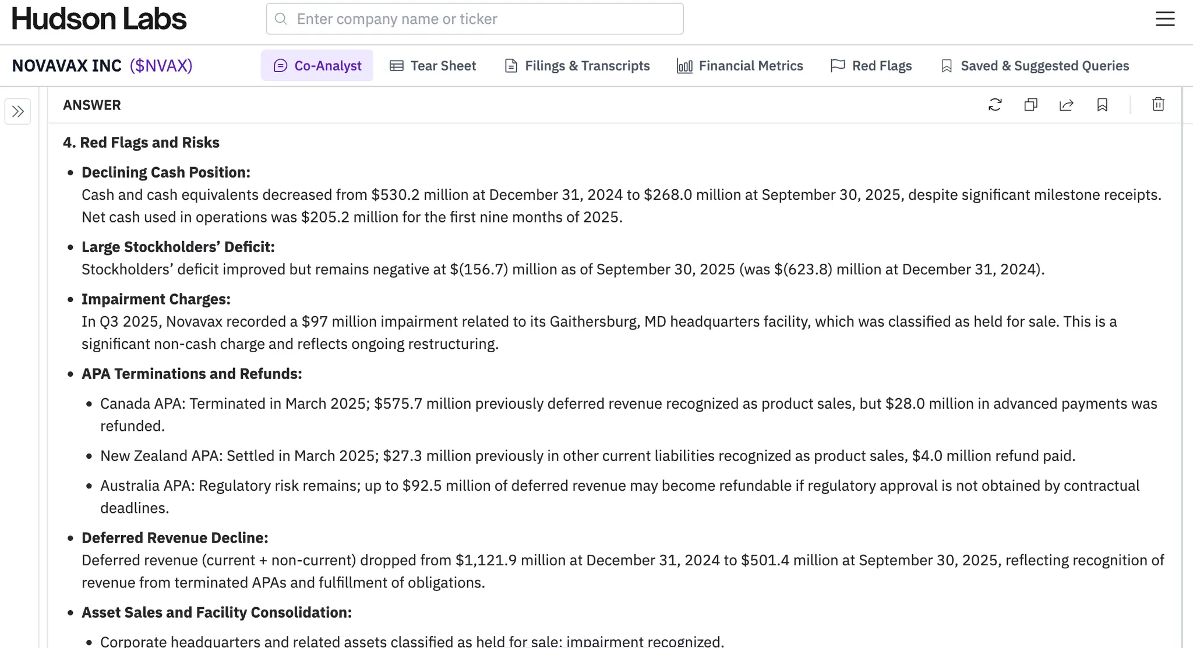The width and height of the screenshot is (1193, 648).
Task: Open Filings & Transcripts tab
Action: (577, 66)
